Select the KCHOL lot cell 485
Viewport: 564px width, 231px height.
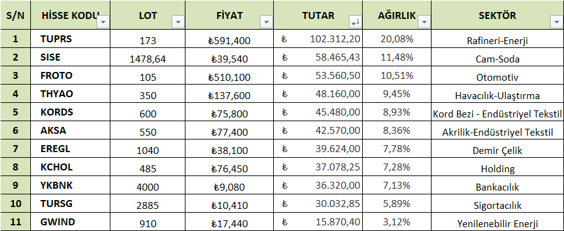[148, 167]
